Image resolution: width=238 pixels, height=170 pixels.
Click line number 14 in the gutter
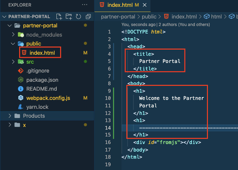[x=108, y=128]
